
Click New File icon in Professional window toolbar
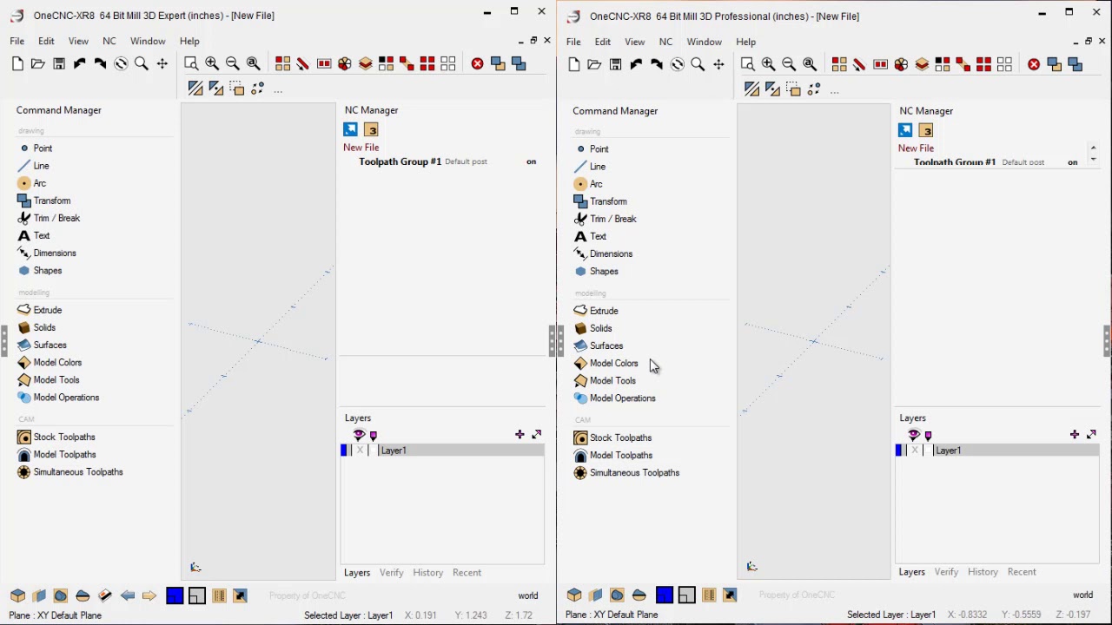point(573,64)
